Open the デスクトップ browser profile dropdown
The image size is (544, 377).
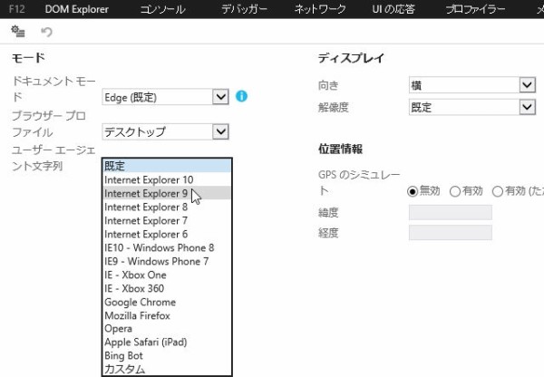pos(165,131)
